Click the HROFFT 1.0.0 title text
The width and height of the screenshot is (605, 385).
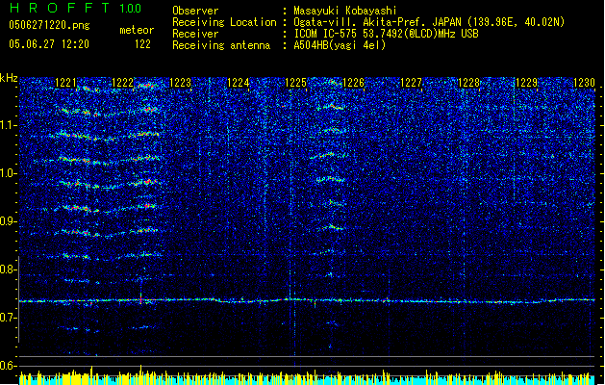(x=75, y=8)
